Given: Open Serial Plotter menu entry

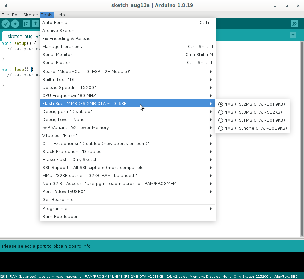Looking at the screenshot, I should click(x=128, y=62).
